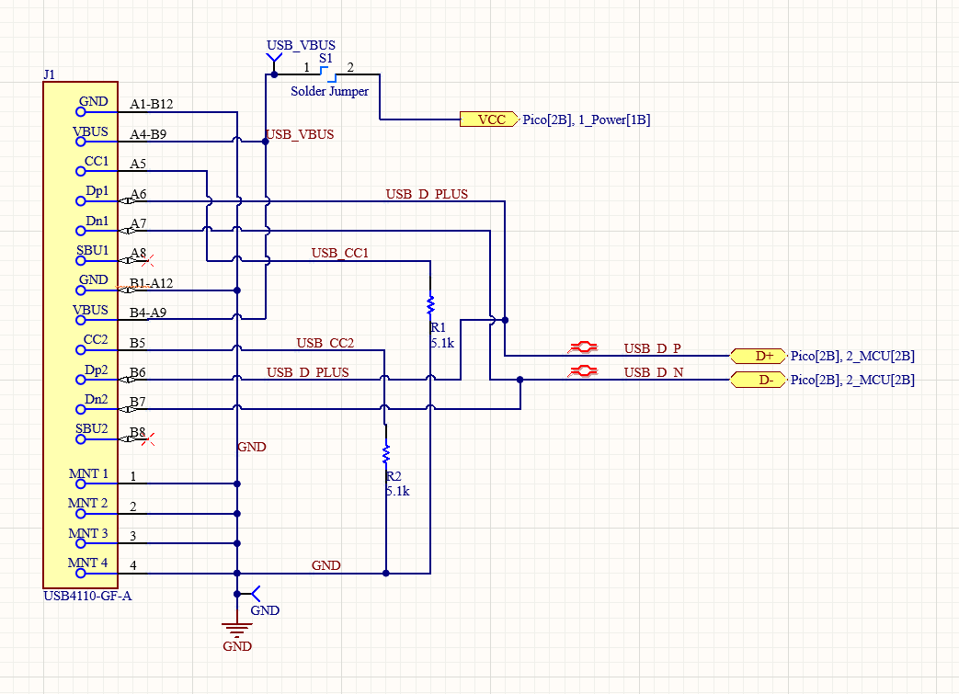
Task: Click the CC1 pin name in J1
Action: tap(96, 162)
